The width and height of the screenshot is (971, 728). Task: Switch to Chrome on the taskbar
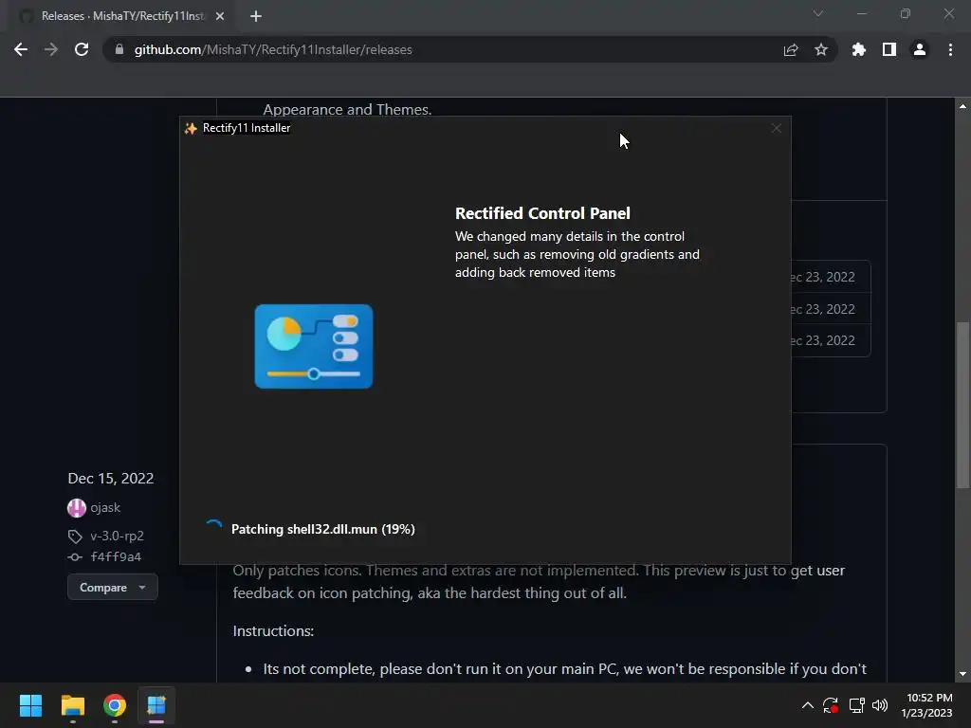click(x=115, y=705)
